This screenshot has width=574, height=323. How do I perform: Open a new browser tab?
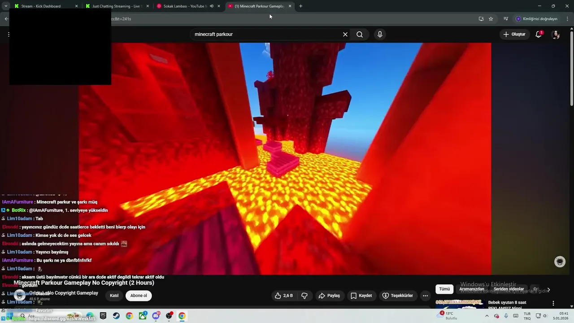click(300, 6)
